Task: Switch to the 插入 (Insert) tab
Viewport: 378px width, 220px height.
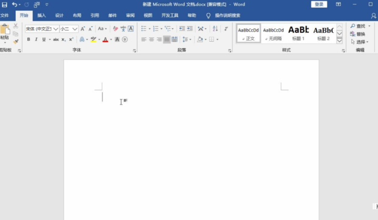Action: [41, 15]
